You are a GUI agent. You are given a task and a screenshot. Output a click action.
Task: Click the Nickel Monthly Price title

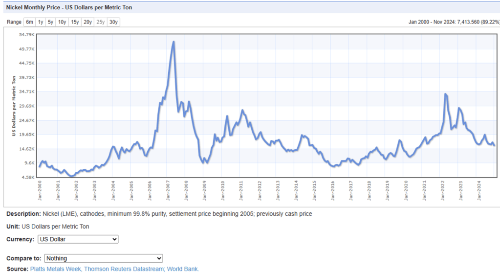click(69, 8)
